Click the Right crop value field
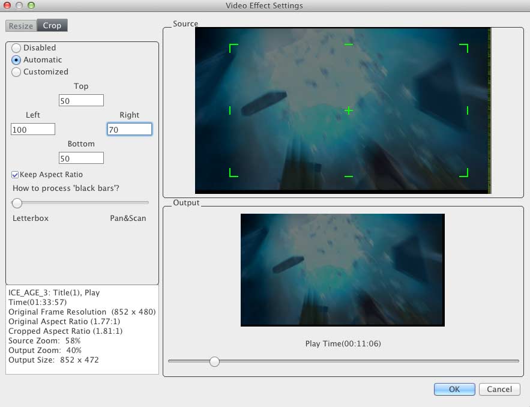The image size is (530, 407). pos(130,129)
